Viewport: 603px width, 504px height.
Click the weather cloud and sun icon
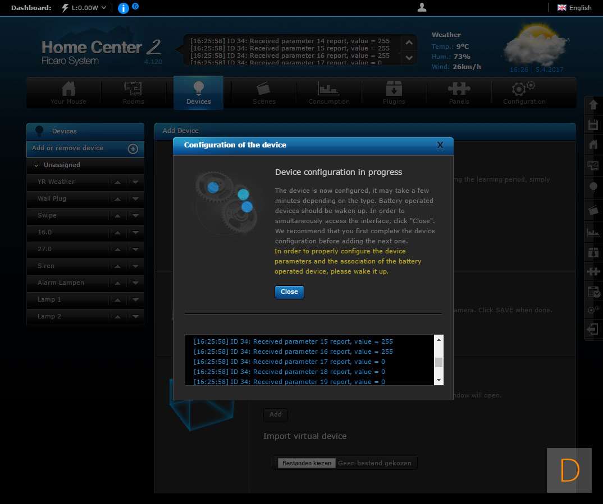click(x=536, y=45)
